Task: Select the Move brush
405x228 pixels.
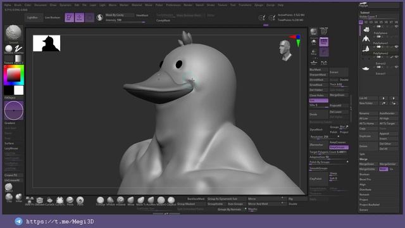Action: tap(131, 201)
